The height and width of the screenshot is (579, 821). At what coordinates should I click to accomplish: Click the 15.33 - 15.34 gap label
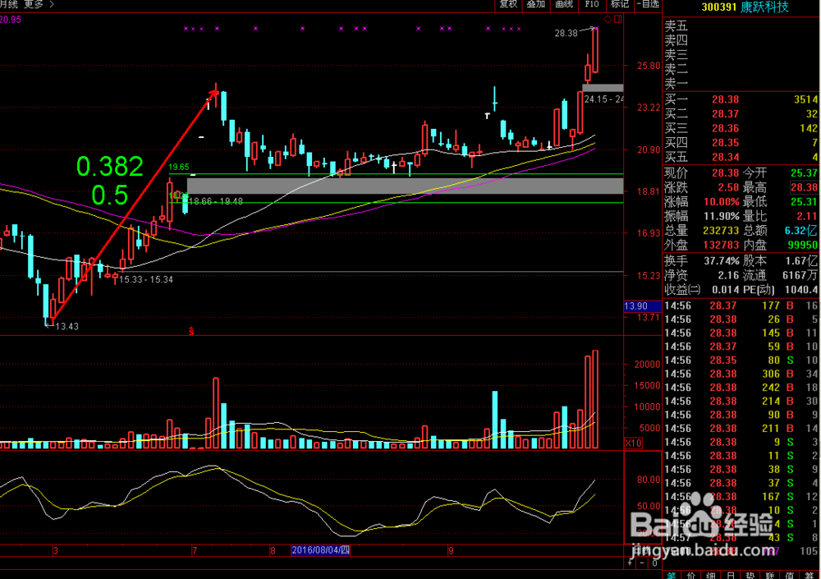click(x=145, y=280)
